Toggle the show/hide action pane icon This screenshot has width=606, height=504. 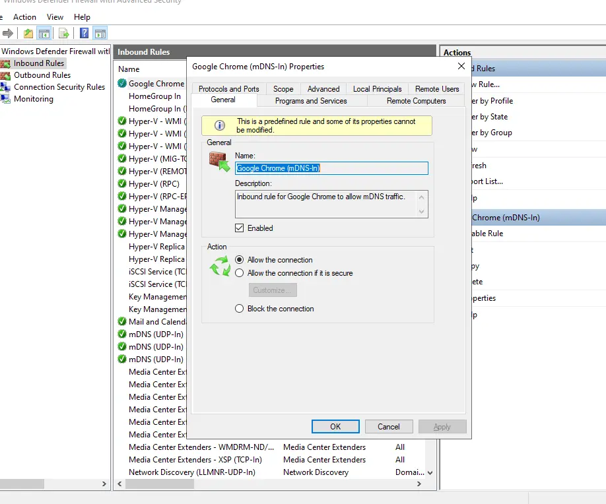(x=100, y=34)
